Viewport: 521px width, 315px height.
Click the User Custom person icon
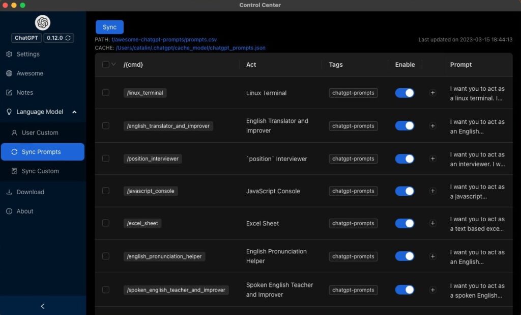14,133
